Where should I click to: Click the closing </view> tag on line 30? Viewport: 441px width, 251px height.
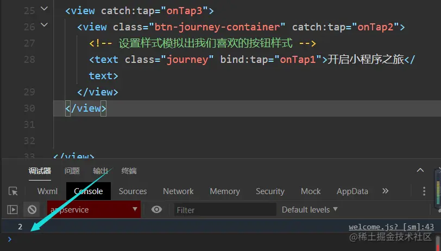click(x=86, y=108)
